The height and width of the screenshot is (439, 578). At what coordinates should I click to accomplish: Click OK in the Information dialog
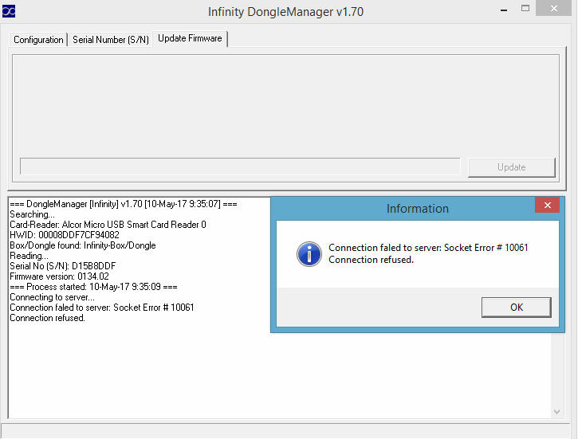pos(516,308)
